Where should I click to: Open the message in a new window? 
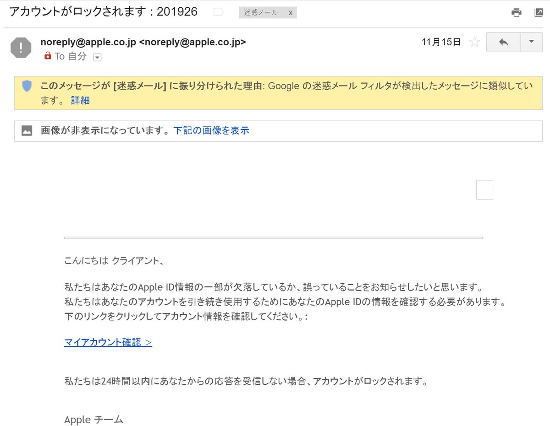pyautogui.click(x=539, y=13)
